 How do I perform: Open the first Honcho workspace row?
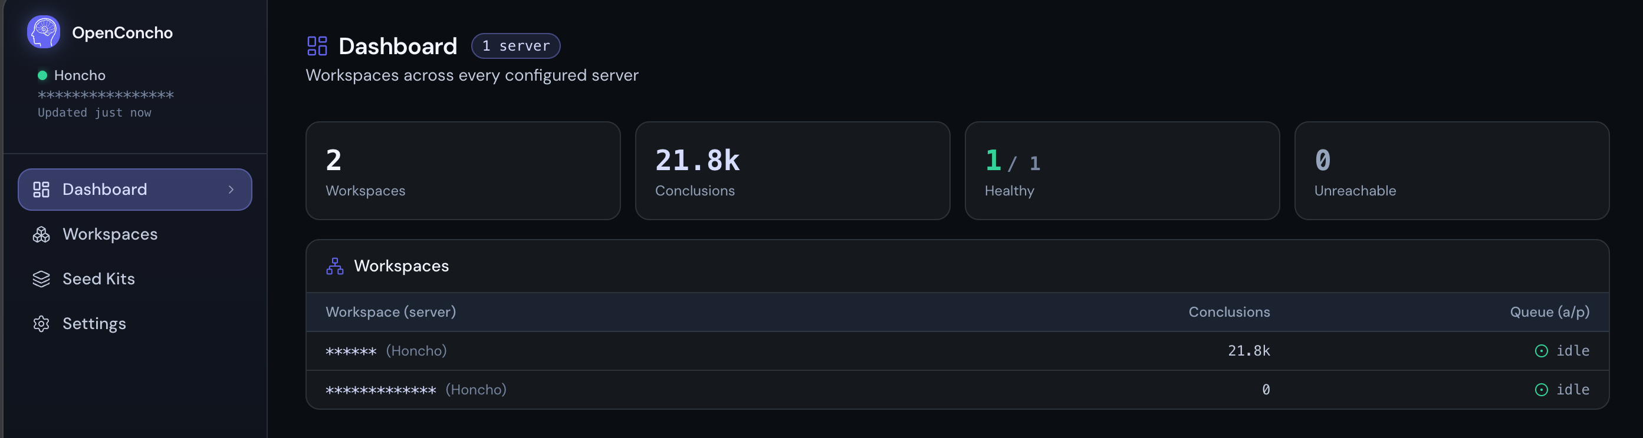point(957,351)
